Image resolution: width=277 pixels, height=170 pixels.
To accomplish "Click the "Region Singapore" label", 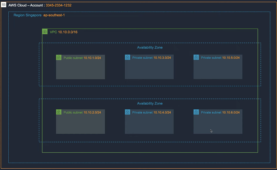I will click(x=27, y=15).
